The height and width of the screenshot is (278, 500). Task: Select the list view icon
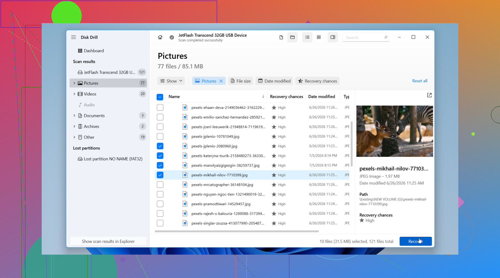307,37
